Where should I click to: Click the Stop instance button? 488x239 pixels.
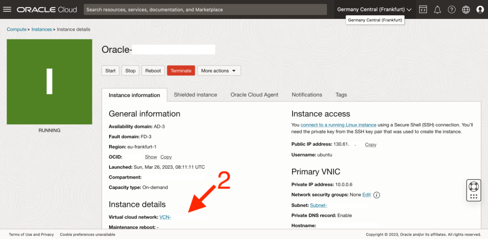131,71
